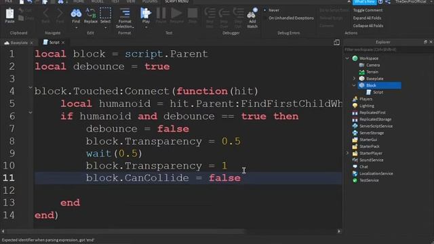Click the greyed-out Resume icon

[x=176, y=13]
